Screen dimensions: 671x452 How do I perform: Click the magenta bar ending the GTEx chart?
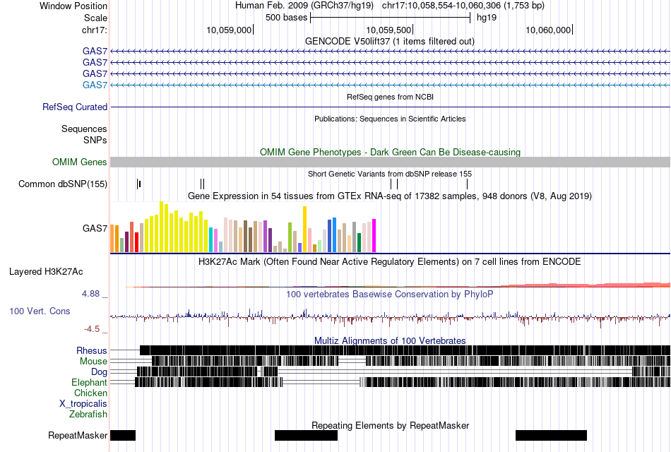(374, 236)
